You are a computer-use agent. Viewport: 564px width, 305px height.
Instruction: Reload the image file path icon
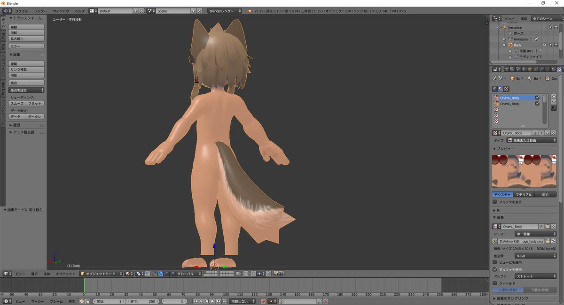click(x=553, y=241)
